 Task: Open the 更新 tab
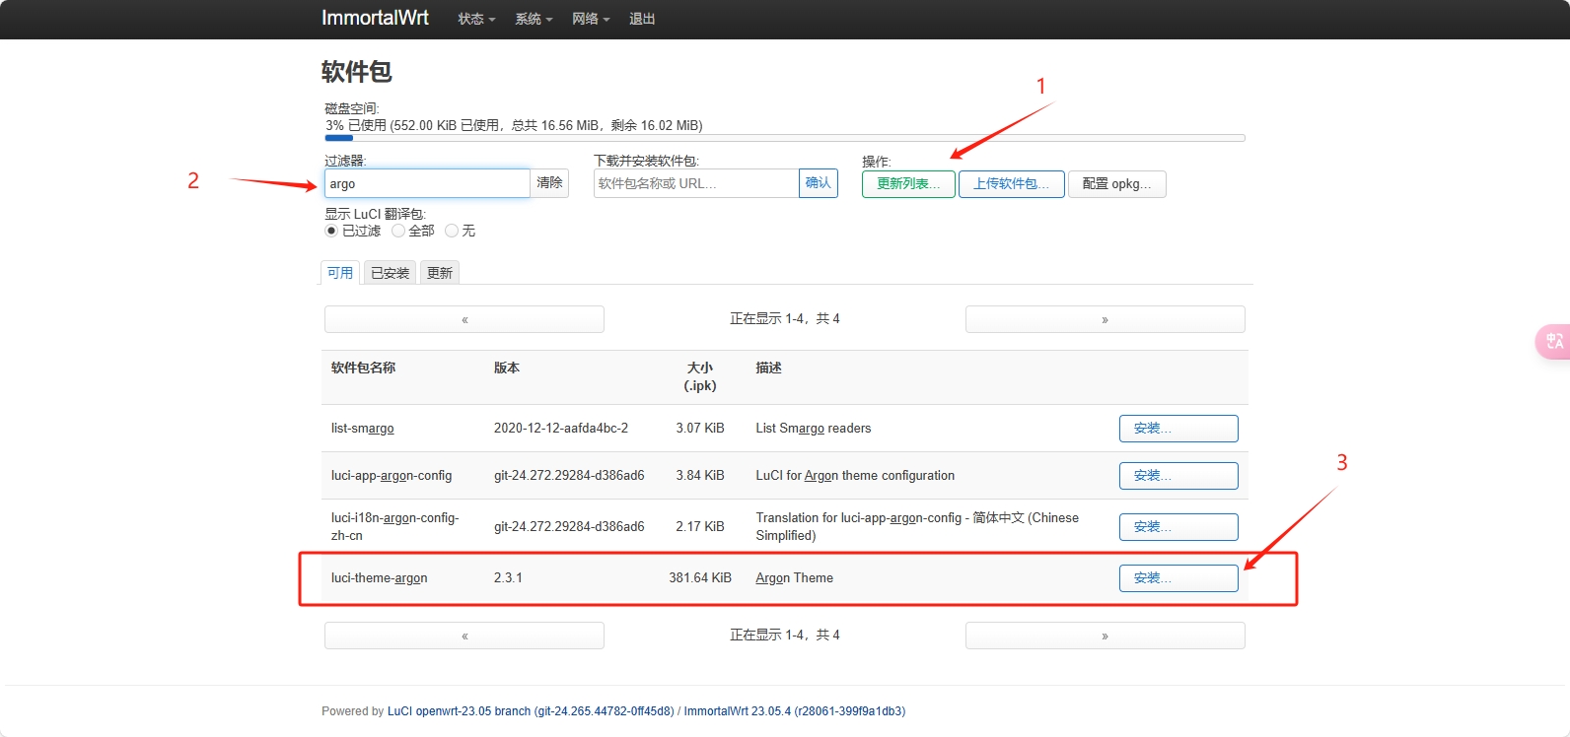point(440,273)
